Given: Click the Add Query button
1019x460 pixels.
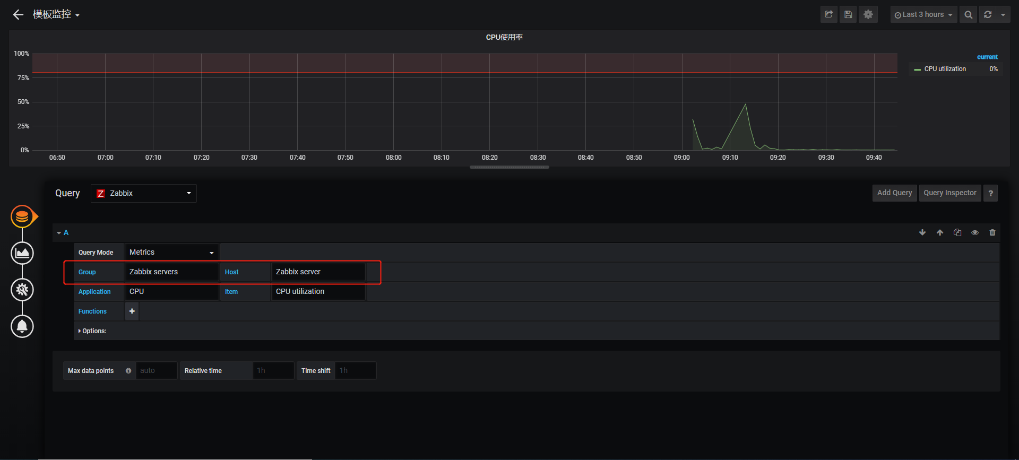Looking at the screenshot, I should coord(894,193).
